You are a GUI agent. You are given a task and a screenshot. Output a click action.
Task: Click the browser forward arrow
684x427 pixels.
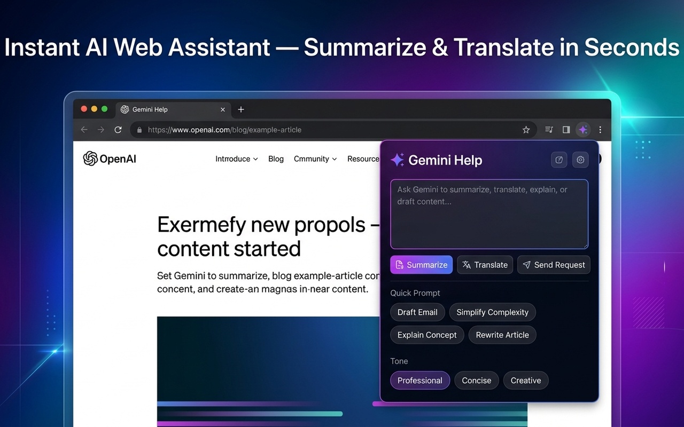[101, 130]
